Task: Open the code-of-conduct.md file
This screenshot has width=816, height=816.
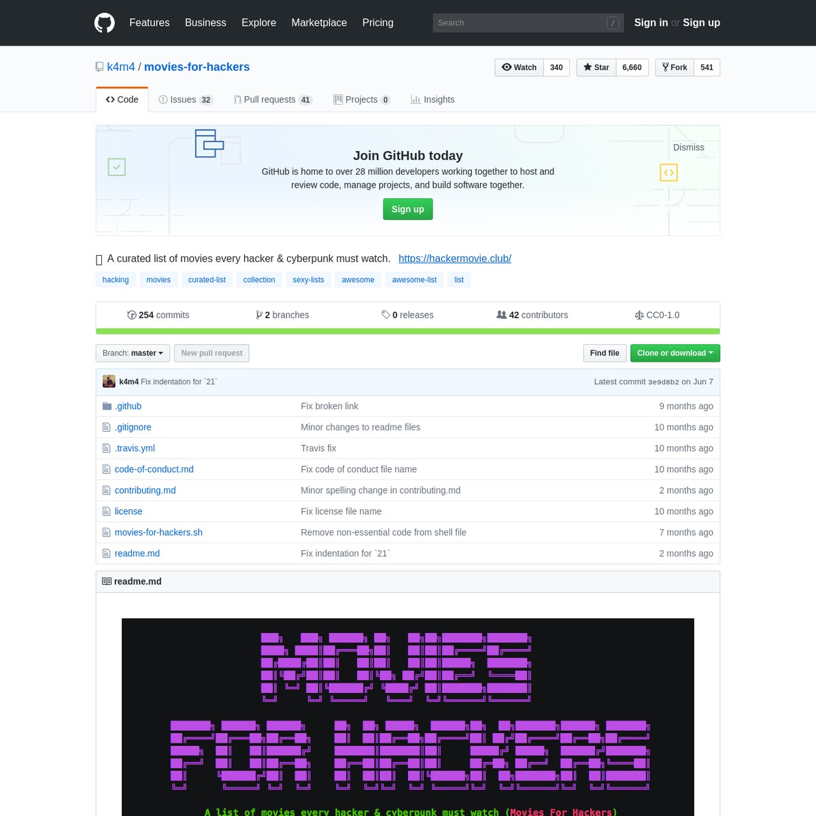Action: point(154,469)
